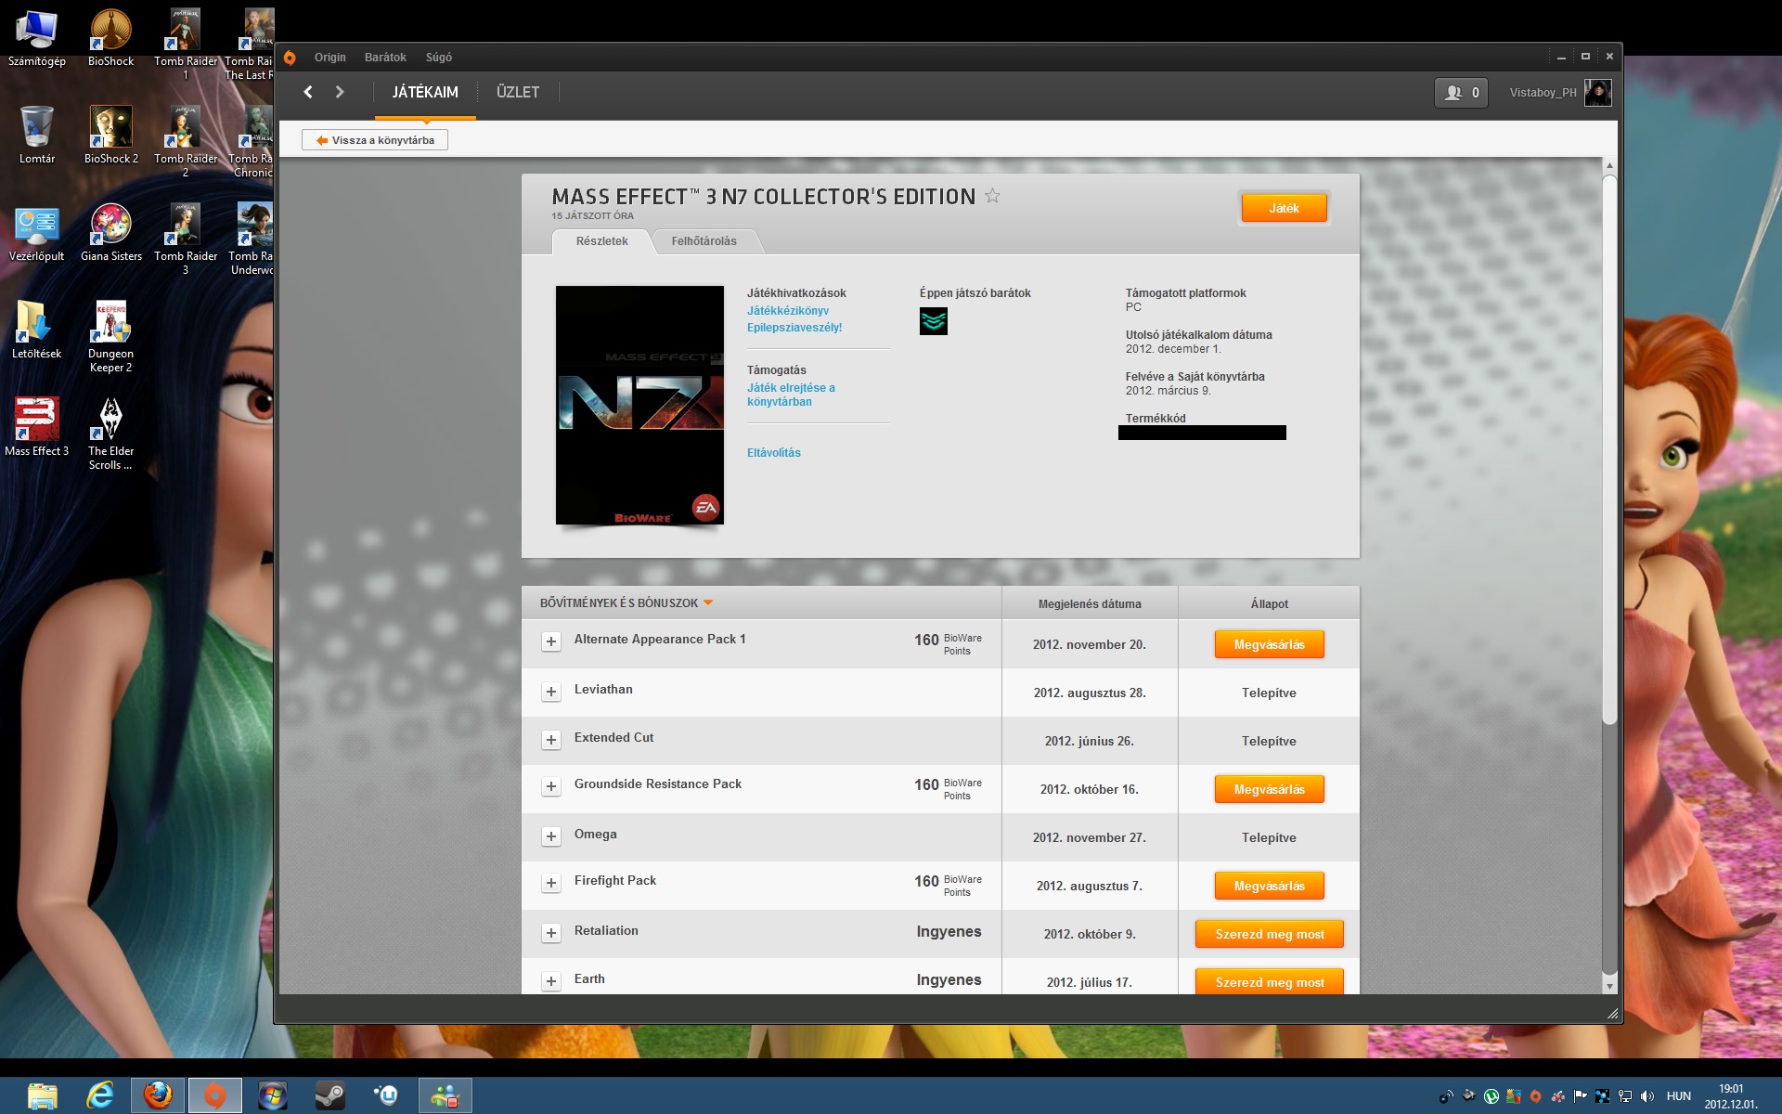Open the Barátok menu
Viewport: 1782px width, 1114px height.
[385, 58]
